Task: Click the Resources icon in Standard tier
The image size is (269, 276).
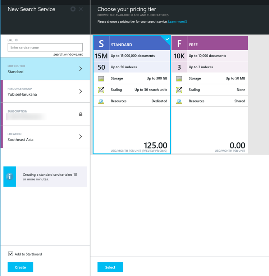Action: pos(101,101)
